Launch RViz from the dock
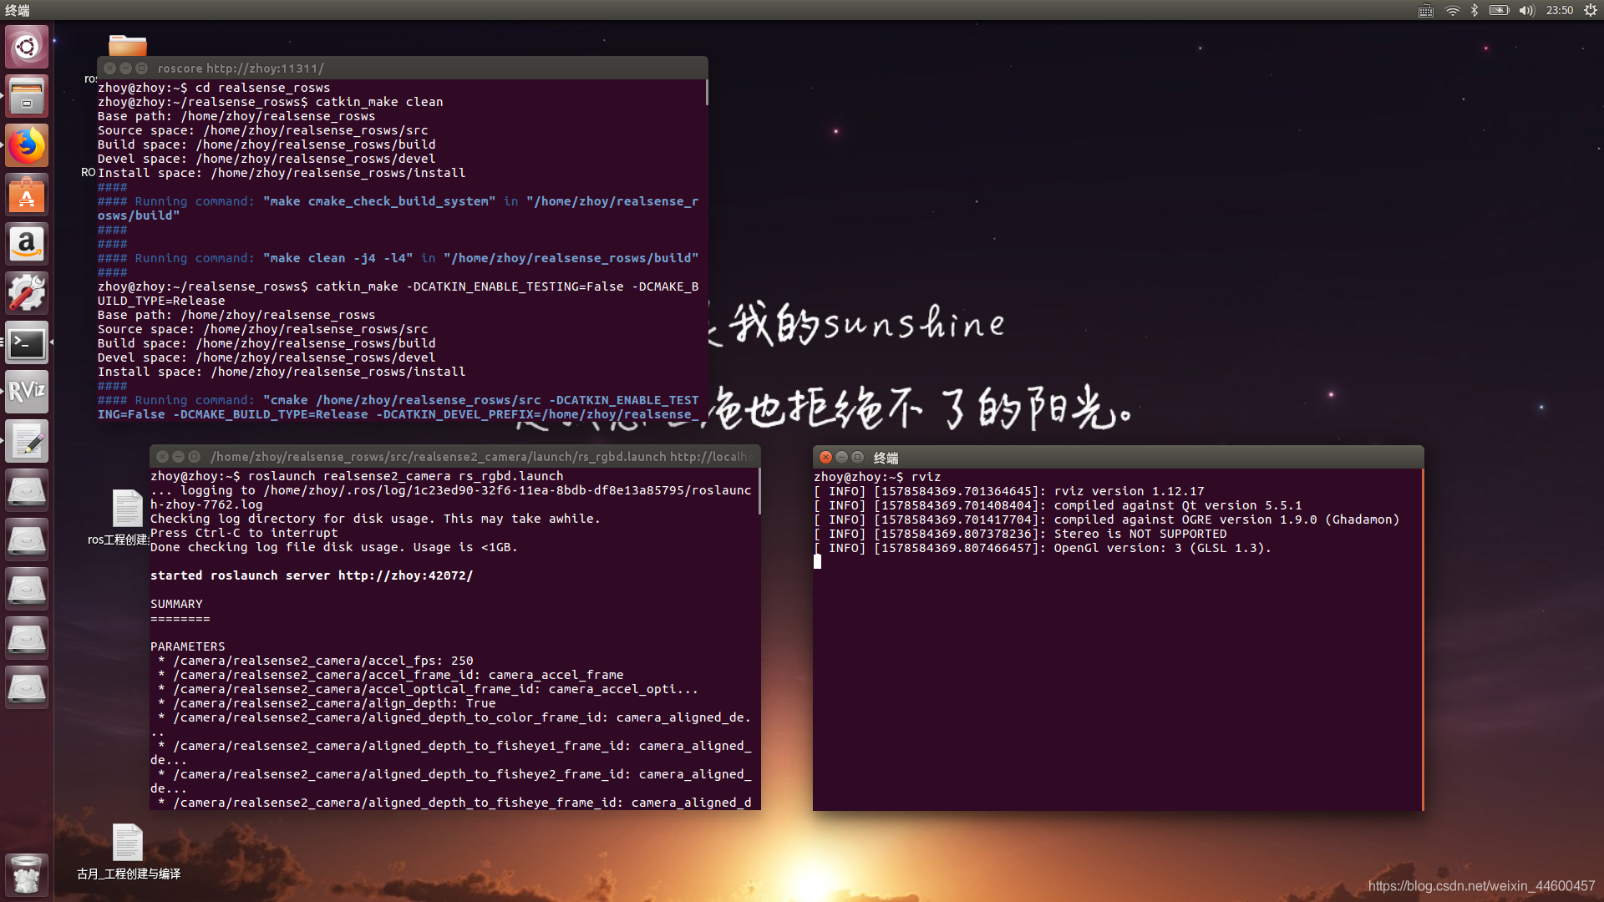1604x902 pixels. [27, 392]
